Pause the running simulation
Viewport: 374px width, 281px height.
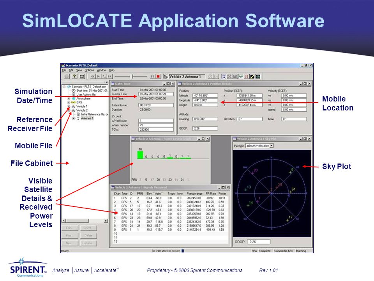(152, 76)
